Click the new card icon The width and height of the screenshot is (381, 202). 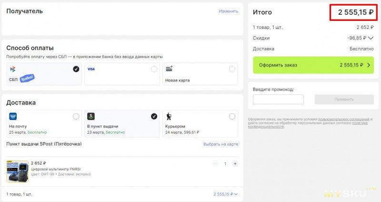tap(169, 69)
